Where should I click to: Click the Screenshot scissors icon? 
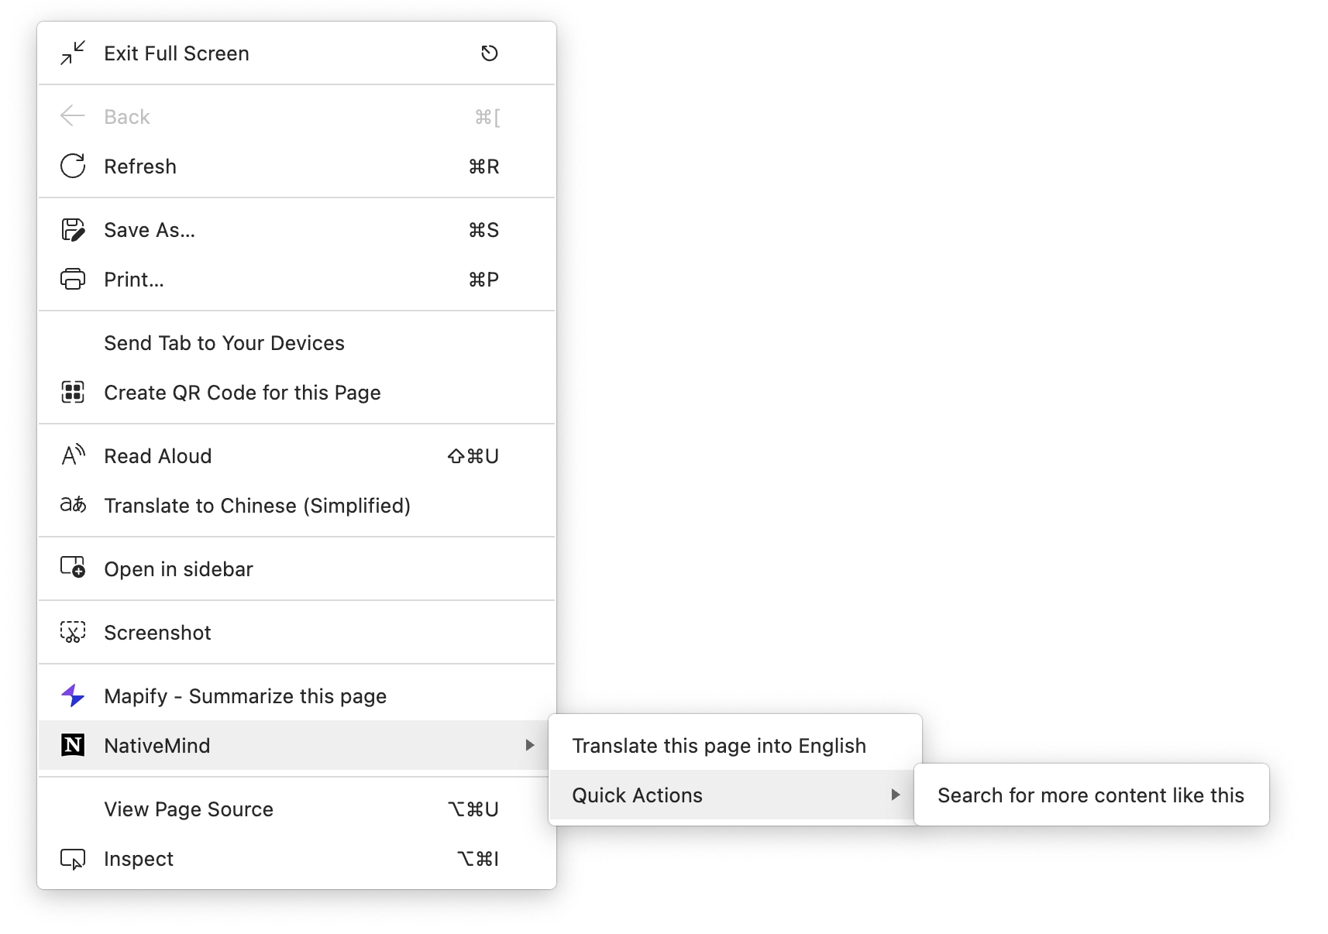(x=73, y=633)
